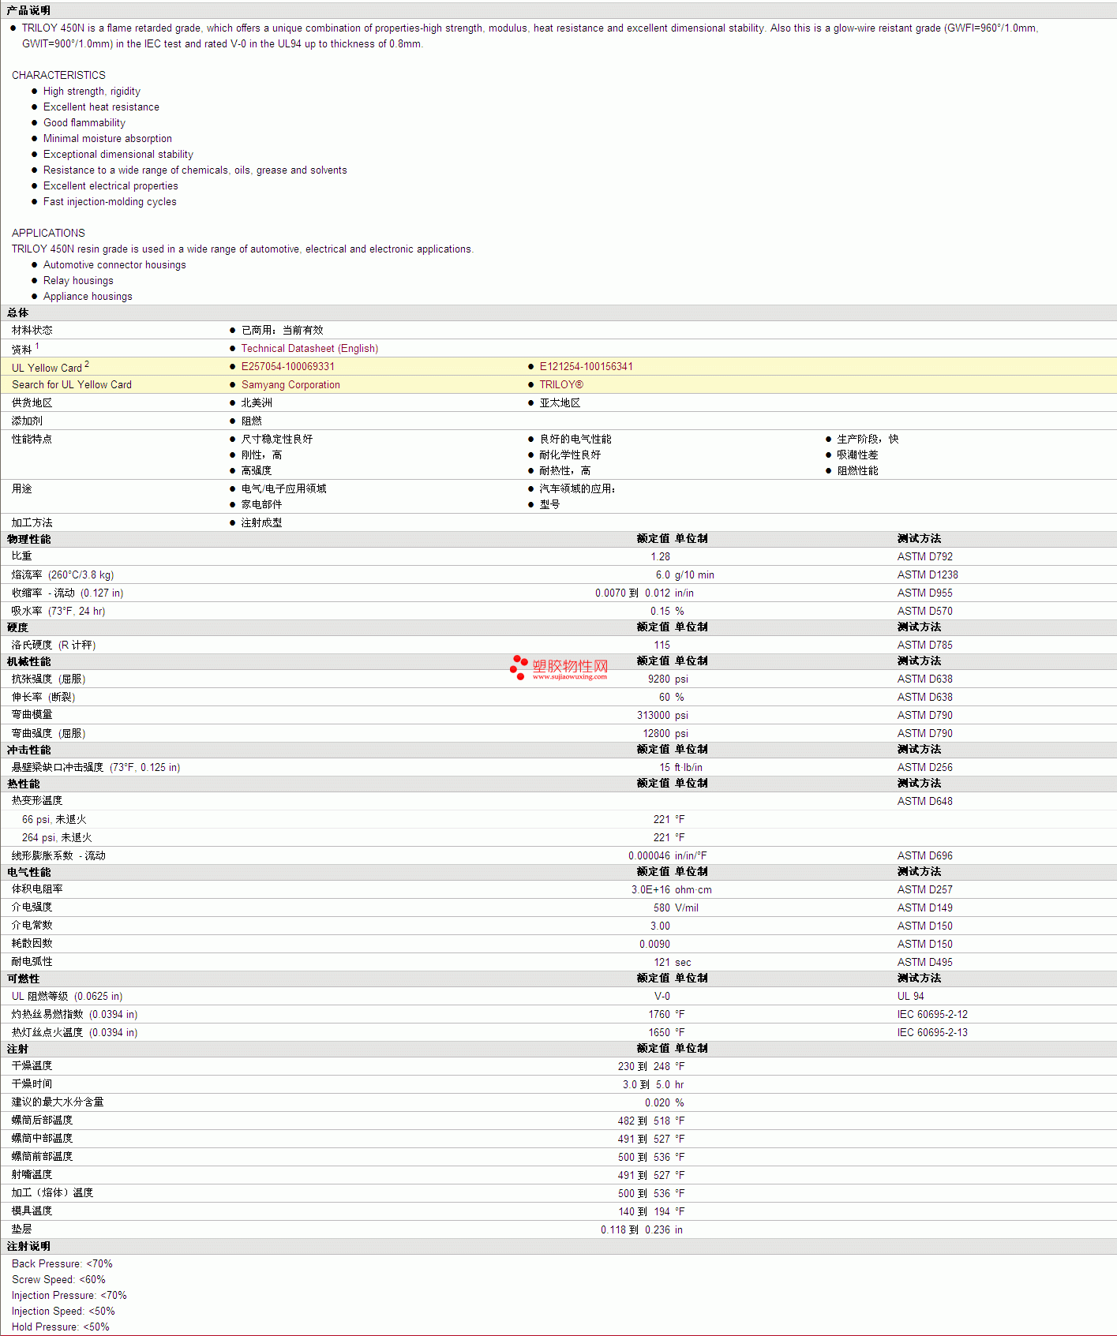The height and width of the screenshot is (1336, 1117).
Task: Select test method ASTM D149
Action: 925,908
